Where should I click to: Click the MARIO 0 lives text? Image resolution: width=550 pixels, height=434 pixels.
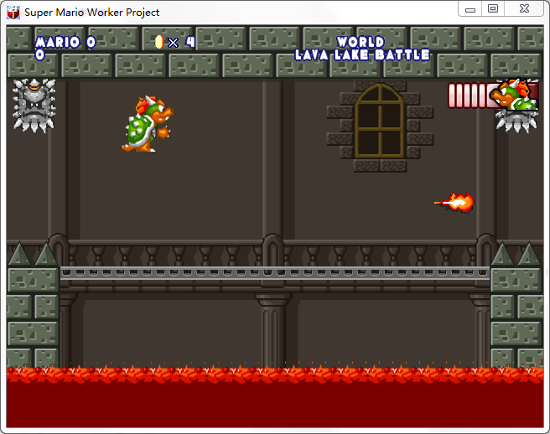coord(65,43)
